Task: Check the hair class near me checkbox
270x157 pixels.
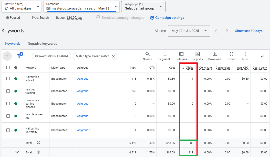Action: pyautogui.click(x=8, y=116)
